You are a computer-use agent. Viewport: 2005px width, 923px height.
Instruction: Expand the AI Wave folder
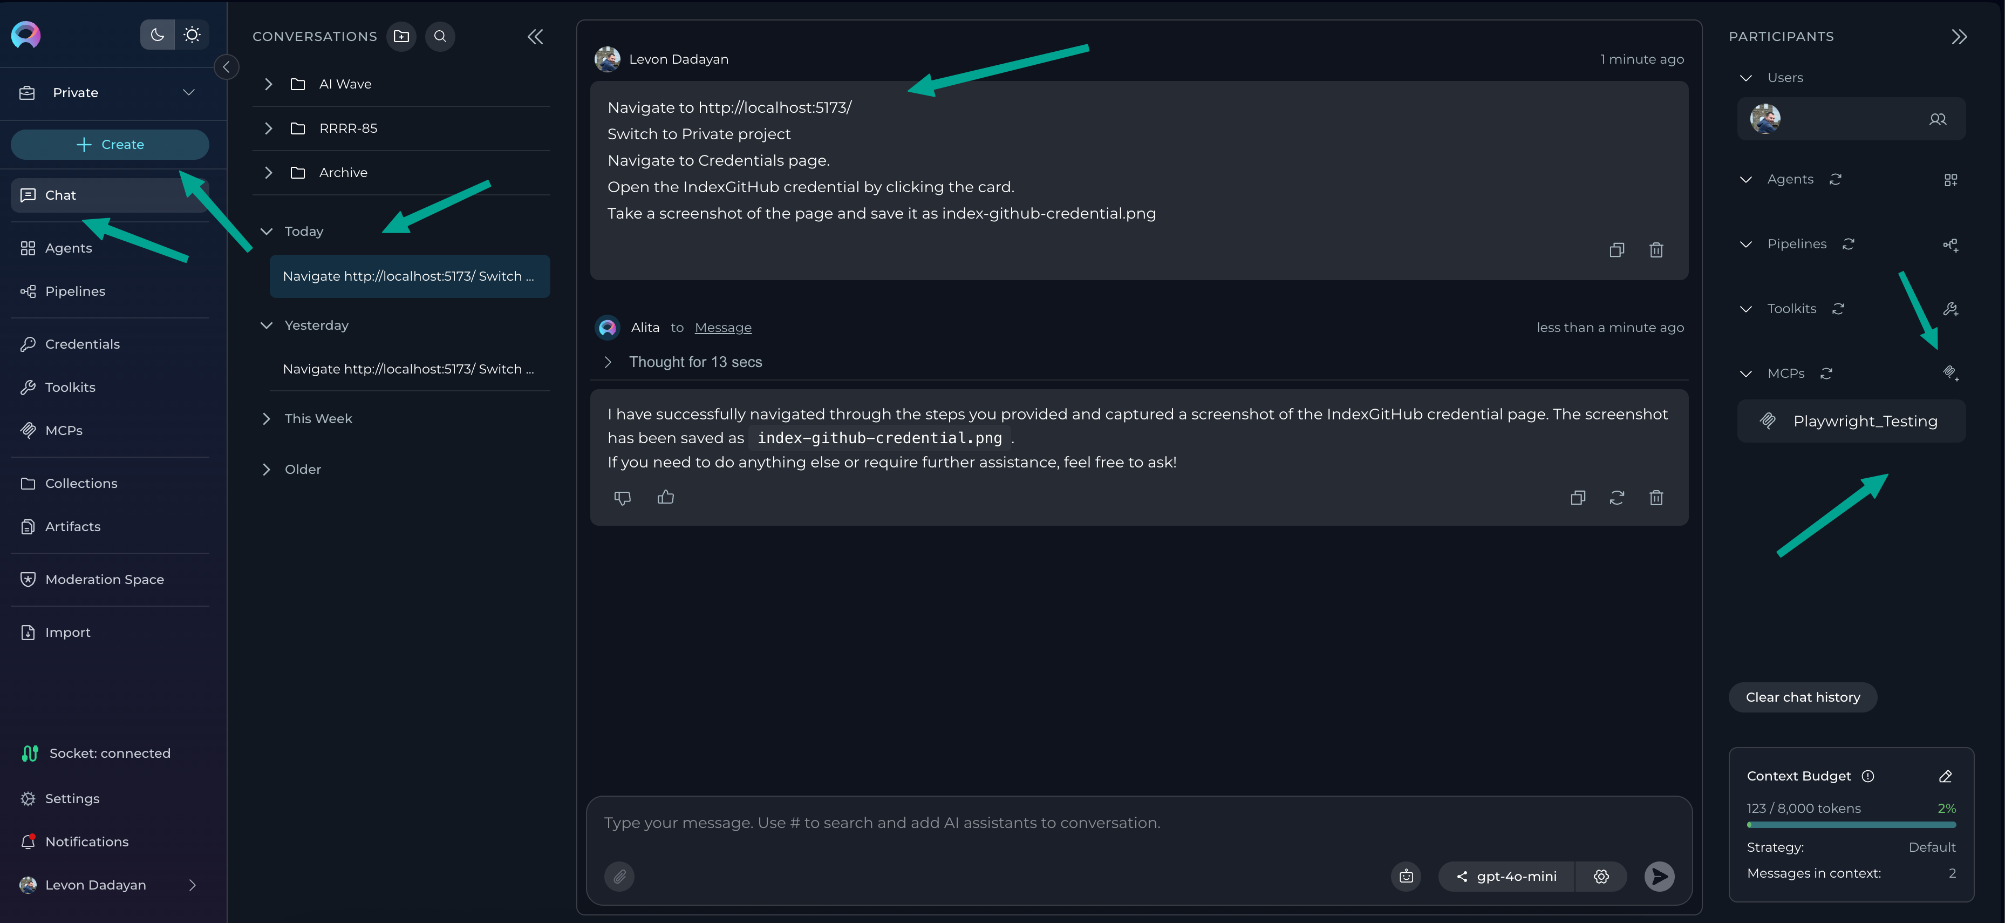pos(269,84)
